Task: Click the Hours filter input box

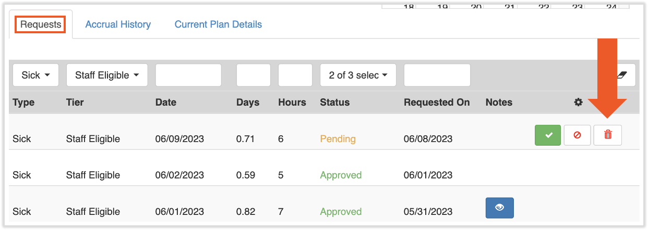Action: pos(295,75)
